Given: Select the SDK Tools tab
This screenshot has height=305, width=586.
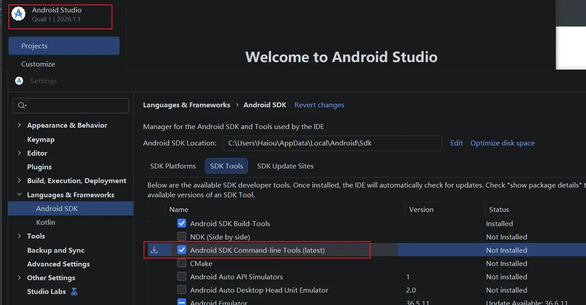Looking at the screenshot, I should click(x=227, y=166).
